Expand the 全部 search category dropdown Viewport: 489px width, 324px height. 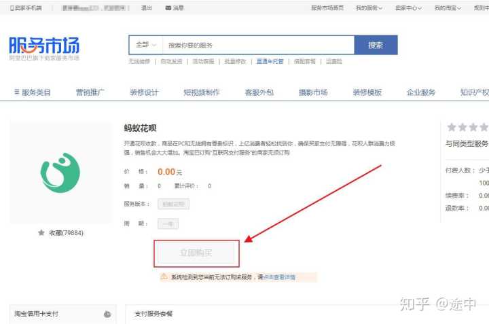[145, 45]
